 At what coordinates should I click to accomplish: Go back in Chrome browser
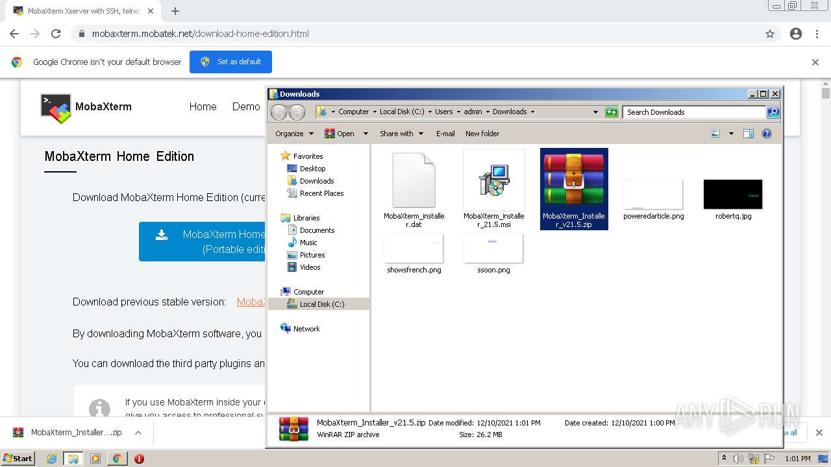(14, 34)
